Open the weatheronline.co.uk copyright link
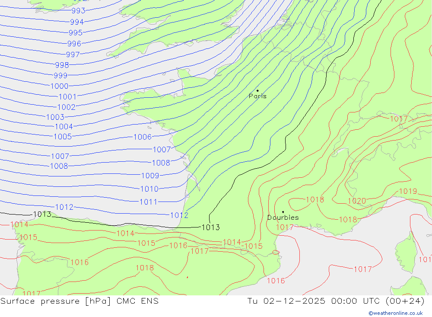 click(x=396, y=313)
